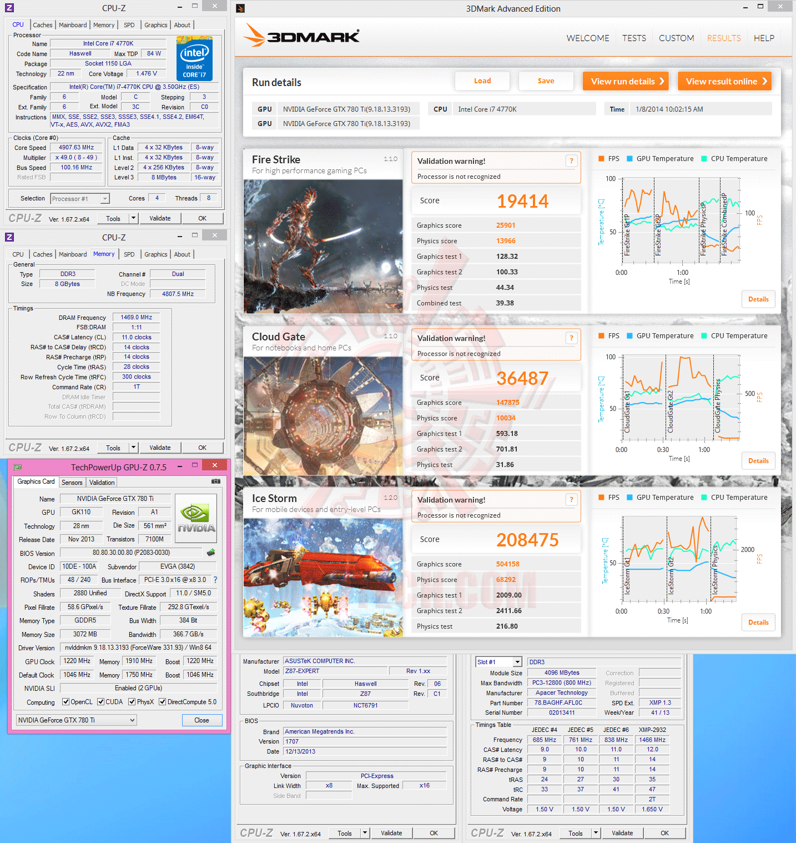The height and width of the screenshot is (843, 796).
Task: Expand the Slot #1 dropdown in the SPD window
Action: coord(517,662)
